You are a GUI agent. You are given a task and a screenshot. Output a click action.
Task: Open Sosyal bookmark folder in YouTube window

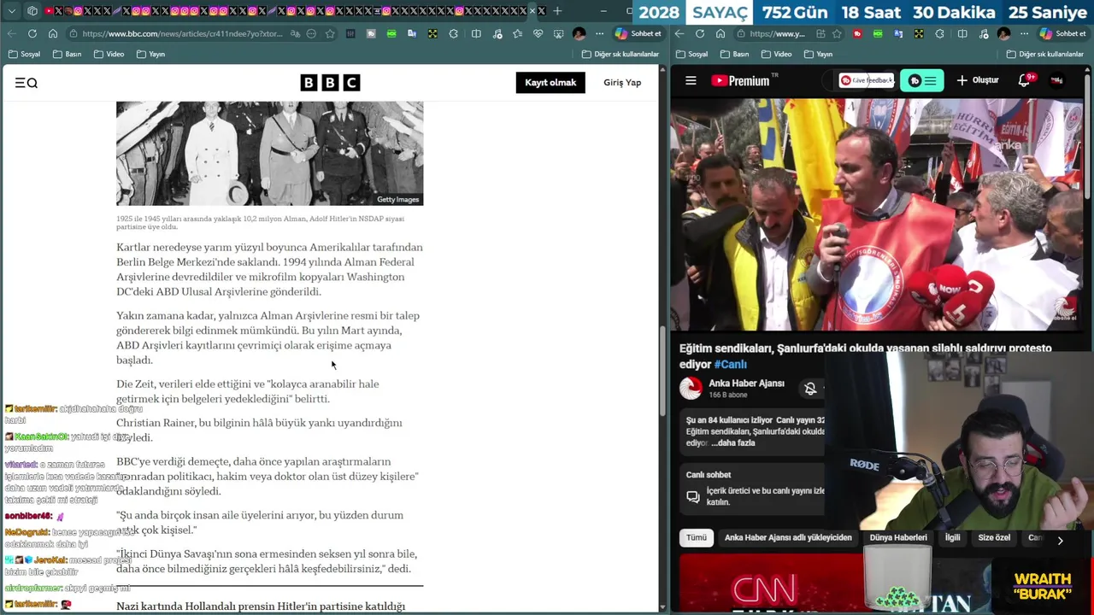[x=692, y=54]
